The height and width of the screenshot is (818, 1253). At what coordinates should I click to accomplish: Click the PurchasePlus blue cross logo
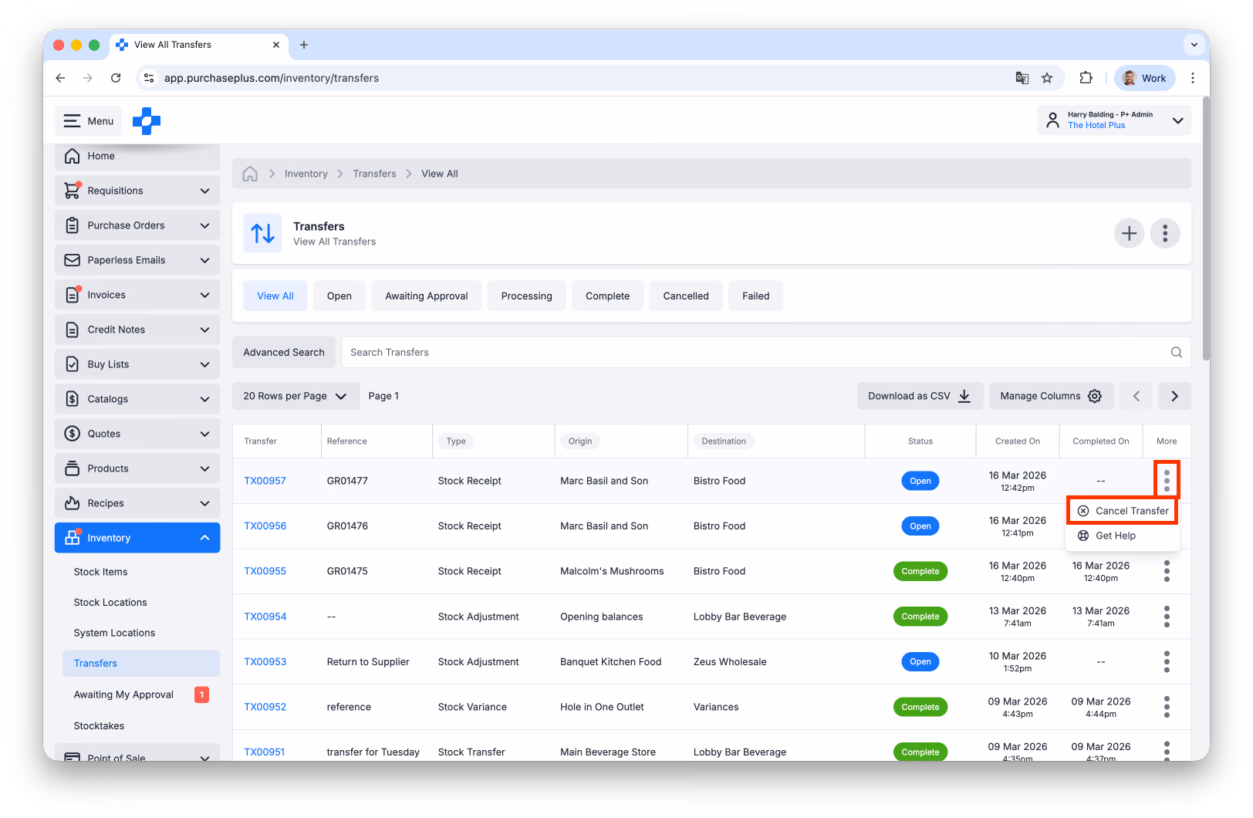[x=147, y=121]
